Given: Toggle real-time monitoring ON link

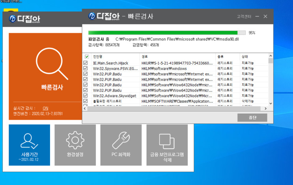Looking at the screenshot, I should [45, 108].
